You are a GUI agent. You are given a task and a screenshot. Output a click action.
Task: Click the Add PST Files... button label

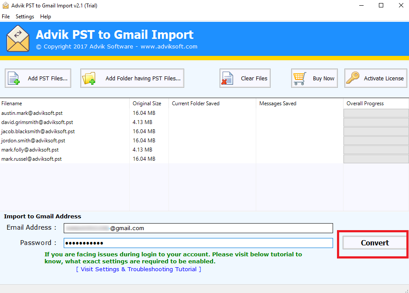pyautogui.click(x=48, y=78)
